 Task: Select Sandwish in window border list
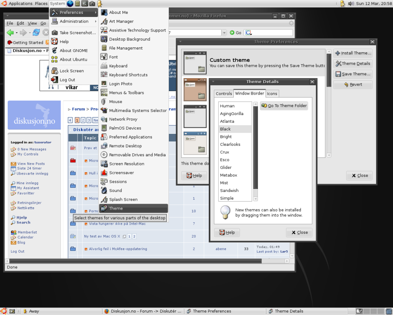235,191
